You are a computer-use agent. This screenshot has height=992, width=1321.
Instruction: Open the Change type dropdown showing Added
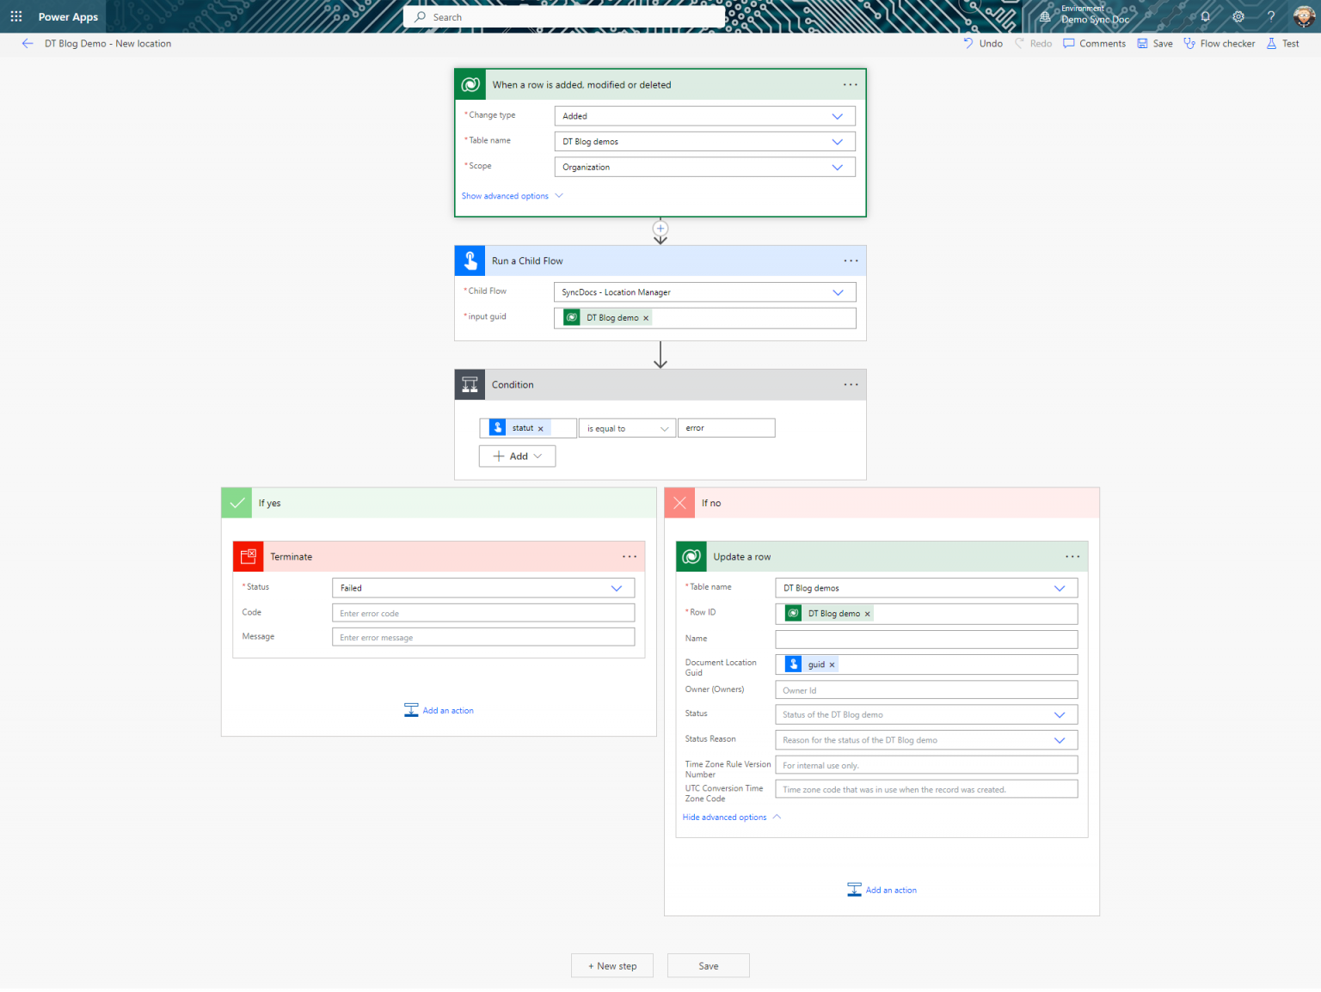click(x=836, y=115)
